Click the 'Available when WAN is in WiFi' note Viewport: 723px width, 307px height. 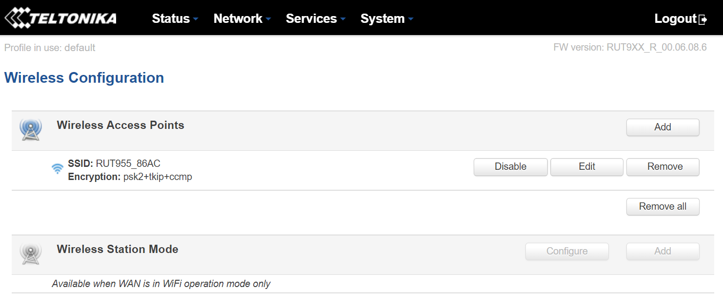pyautogui.click(x=161, y=284)
